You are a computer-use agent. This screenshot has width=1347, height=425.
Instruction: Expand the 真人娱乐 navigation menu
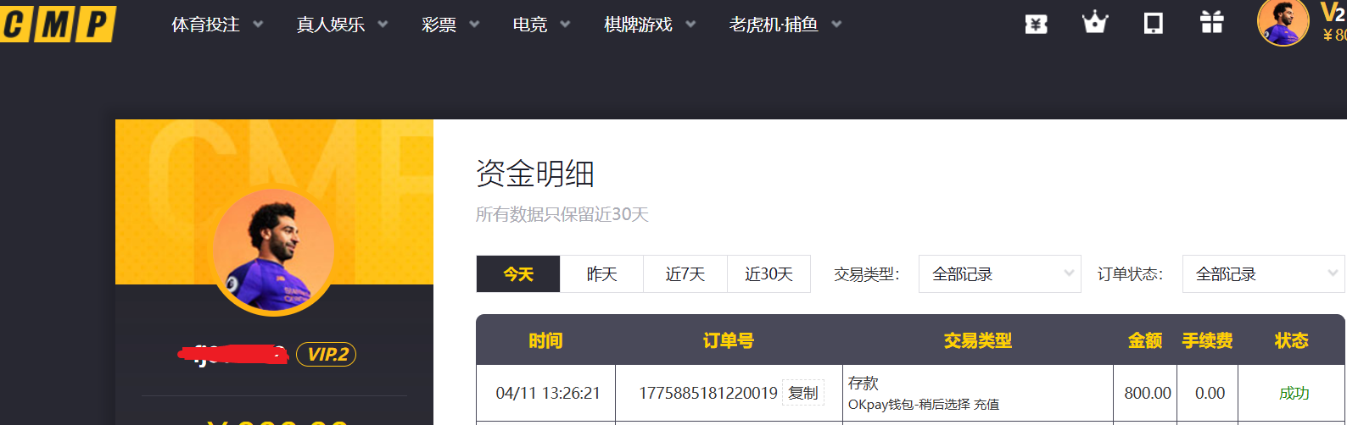[x=341, y=25]
